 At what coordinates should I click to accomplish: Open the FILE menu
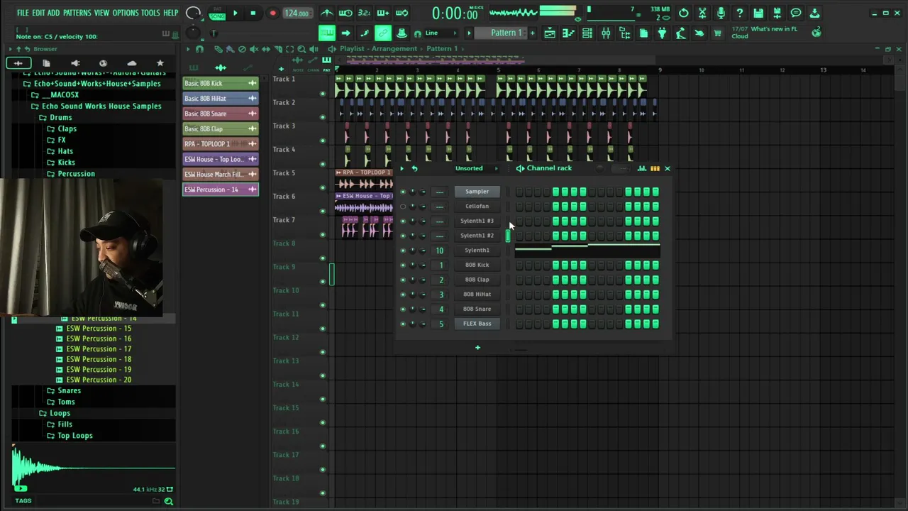[x=23, y=13]
